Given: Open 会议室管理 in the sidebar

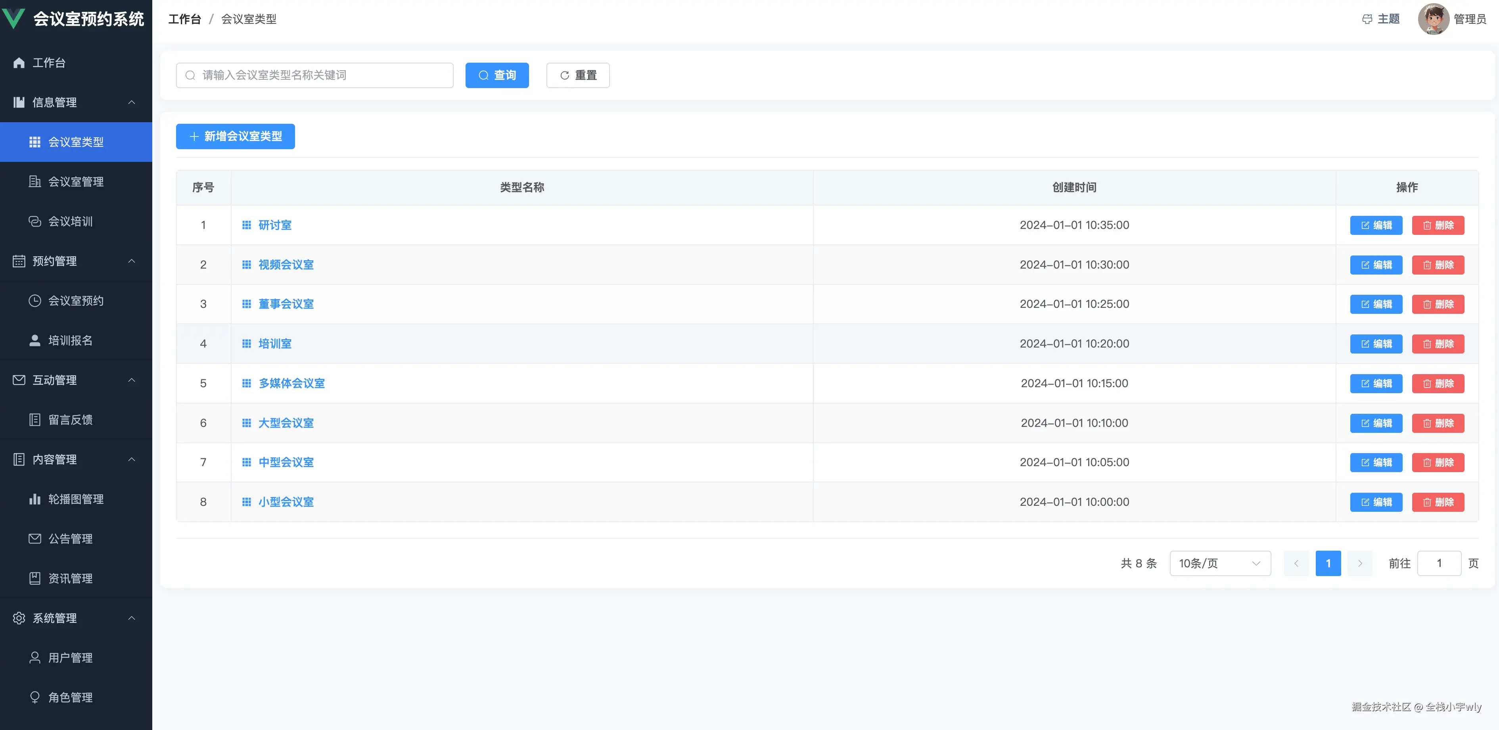Looking at the screenshot, I should [76, 182].
